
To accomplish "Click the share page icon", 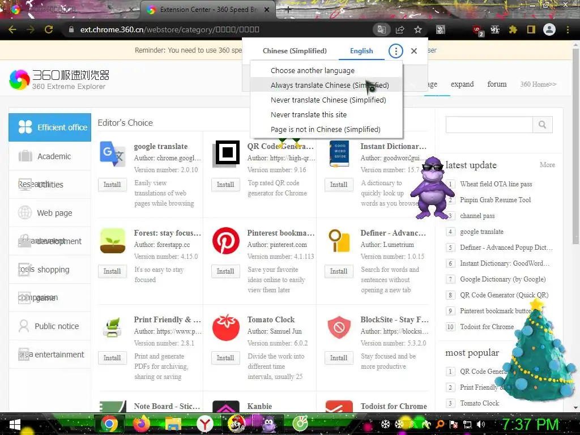I will click(x=400, y=29).
